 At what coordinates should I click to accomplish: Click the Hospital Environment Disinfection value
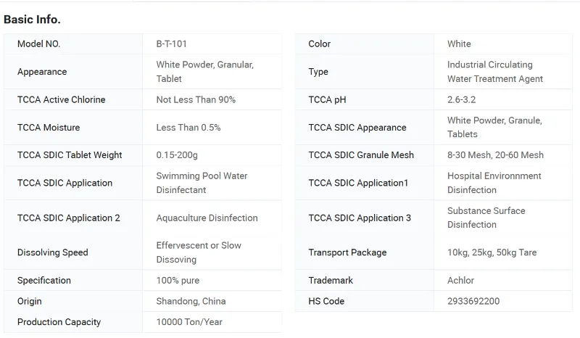[x=494, y=183]
